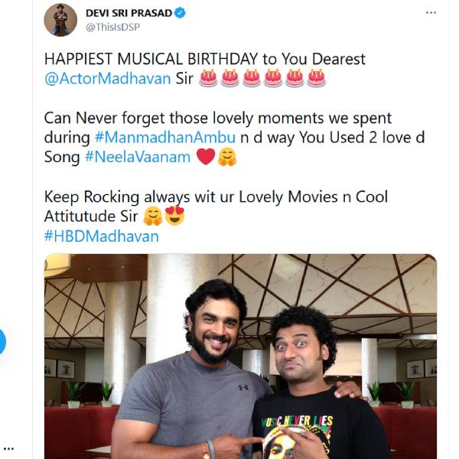This screenshot has width=459, height=459.
Task: Click the first birthday cake emoji
Action: tap(208, 78)
